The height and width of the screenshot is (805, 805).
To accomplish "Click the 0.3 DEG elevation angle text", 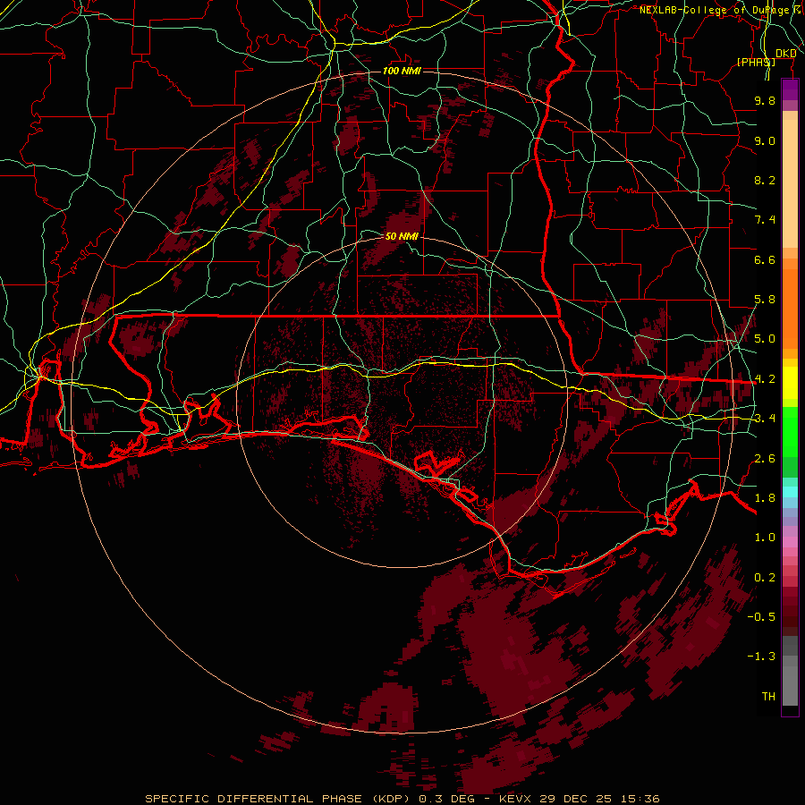I will (446, 799).
